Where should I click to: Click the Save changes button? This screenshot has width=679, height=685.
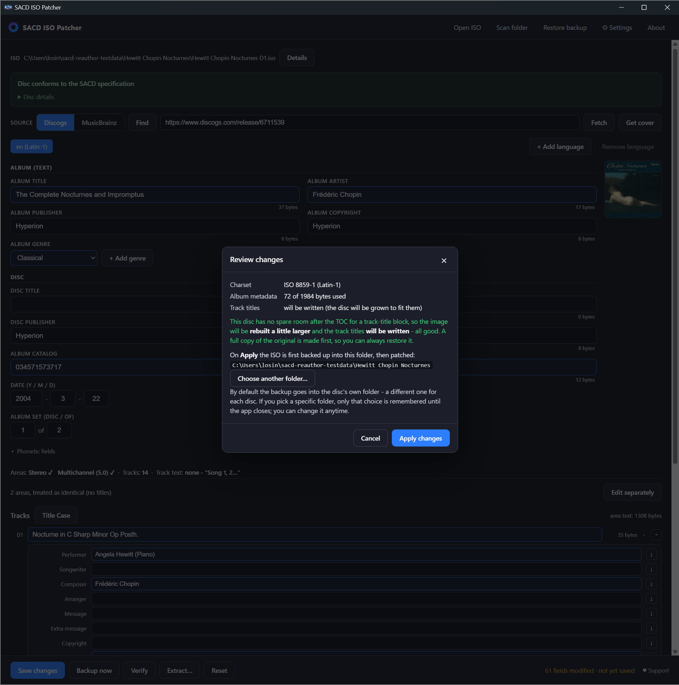38,671
